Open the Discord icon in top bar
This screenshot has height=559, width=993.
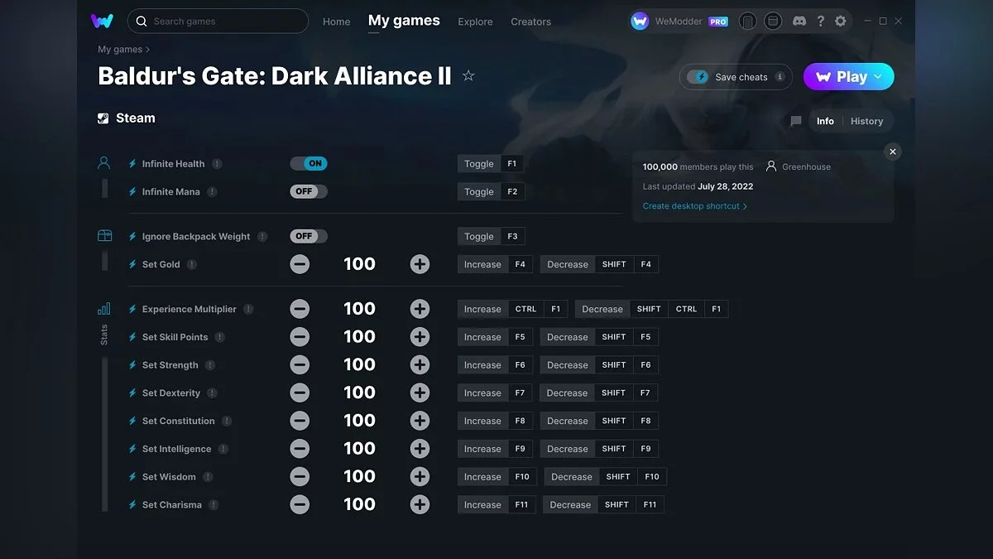click(x=799, y=21)
